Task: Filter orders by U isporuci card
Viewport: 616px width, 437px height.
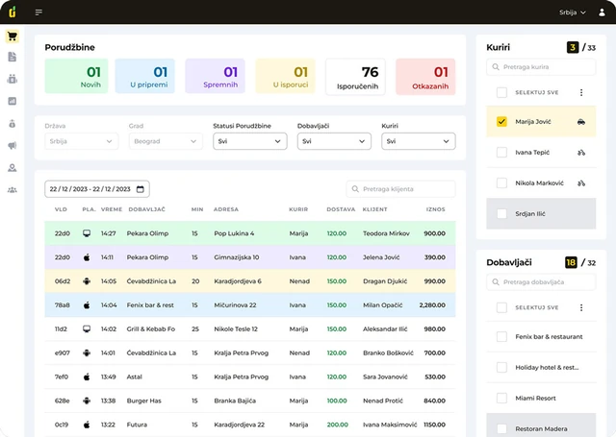Action: click(x=285, y=76)
